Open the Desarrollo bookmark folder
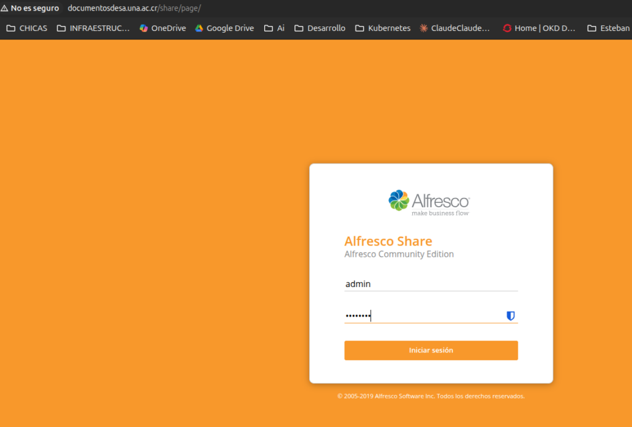Viewport: 632px width, 427px height. point(320,28)
